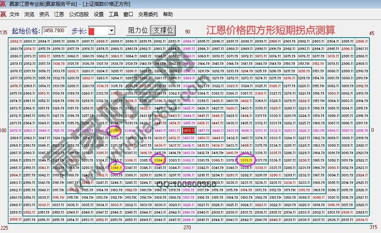
Task: Click the red logo icon beside 文件 menu
Action: (3, 14)
